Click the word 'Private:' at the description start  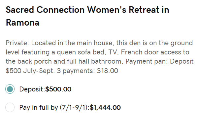[17, 43]
